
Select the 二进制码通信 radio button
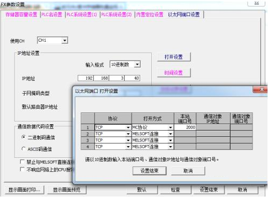pyautogui.click(x=24, y=137)
